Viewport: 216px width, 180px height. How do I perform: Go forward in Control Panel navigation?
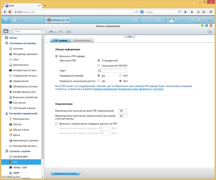click(x=60, y=31)
